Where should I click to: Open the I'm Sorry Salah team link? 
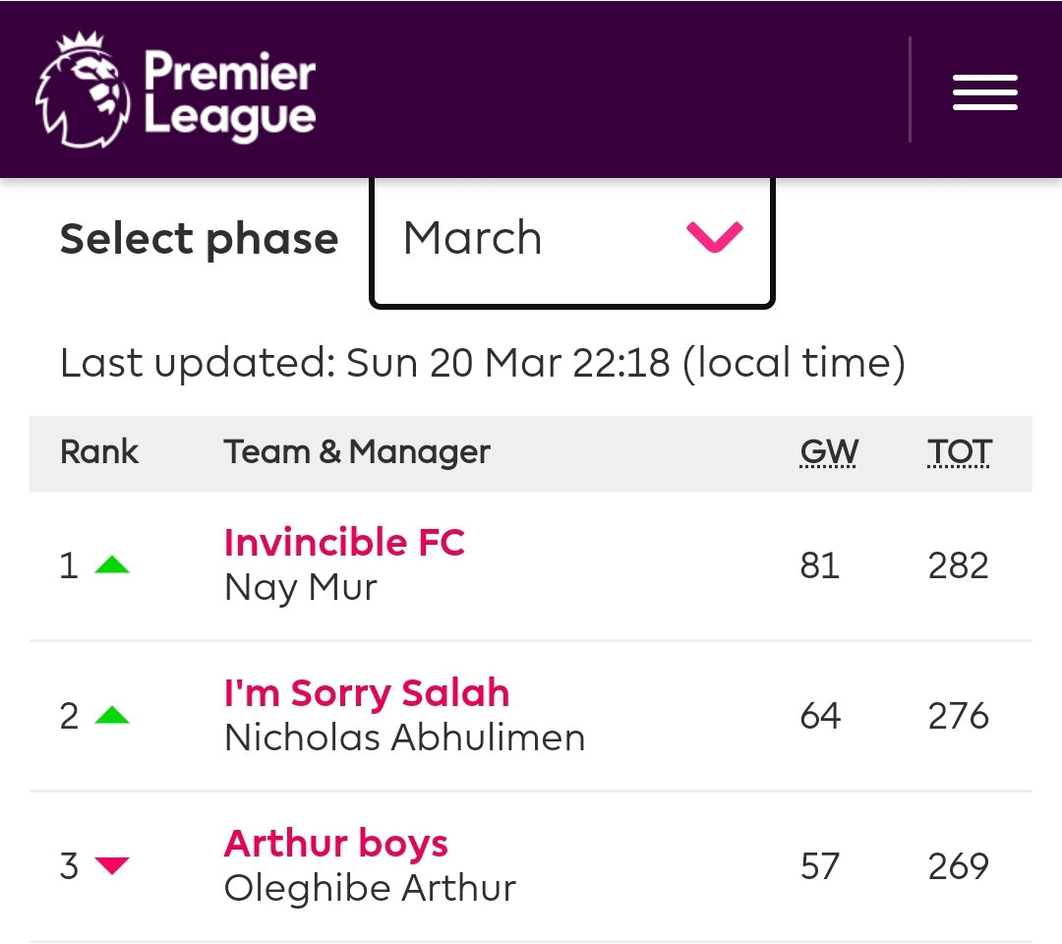click(x=367, y=693)
